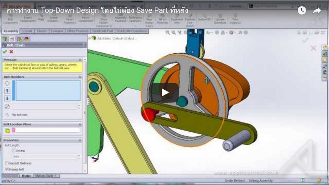Screen dimensions: 329x185
Task: Switch to the Layout ribbon tab
Action: 27,31
